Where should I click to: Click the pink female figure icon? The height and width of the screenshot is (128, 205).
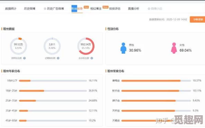pos(174,48)
